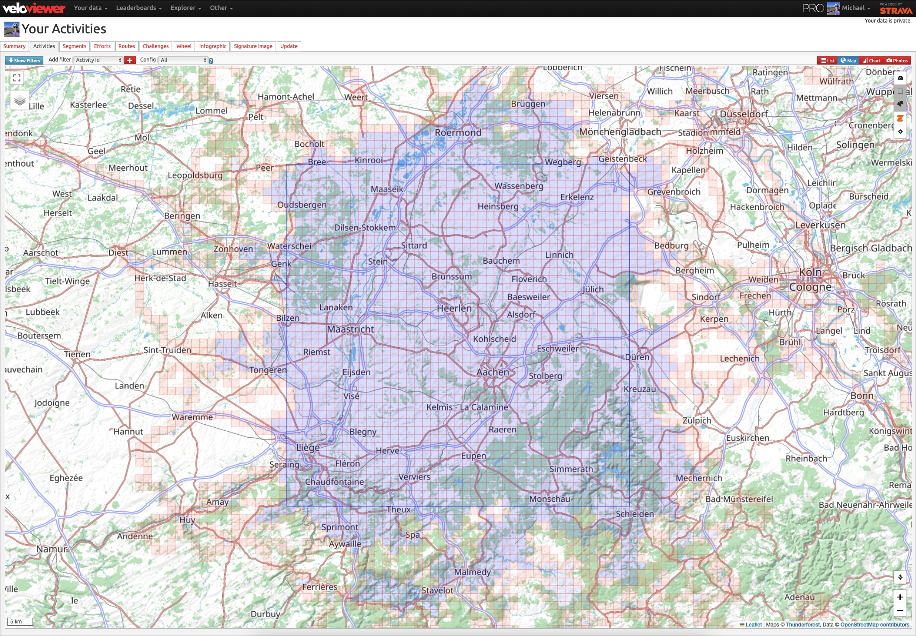
Task: Switch to Photos view
Action: pos(897,61)
